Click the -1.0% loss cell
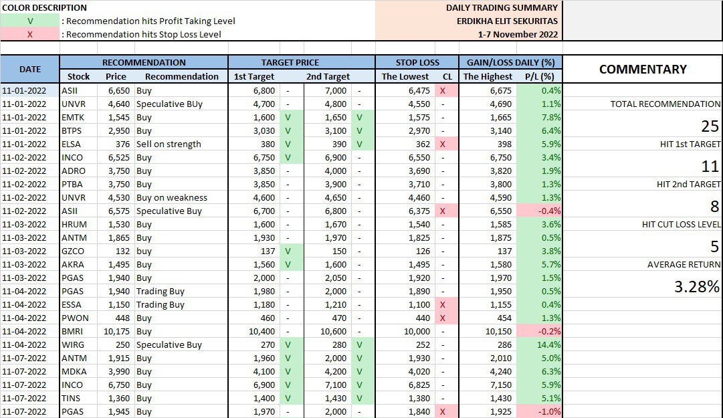The height and width of the screenshot is (418, 723). 539,411
